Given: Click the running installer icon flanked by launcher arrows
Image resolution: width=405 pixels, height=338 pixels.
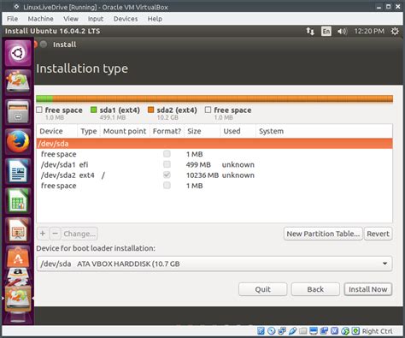Looking at the screenshot, I should click(18, 299).
